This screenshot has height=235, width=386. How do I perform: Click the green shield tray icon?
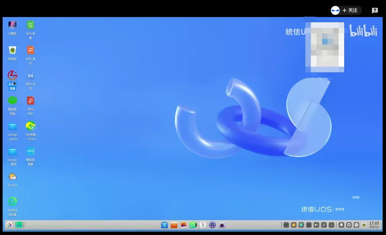point(301,225)
